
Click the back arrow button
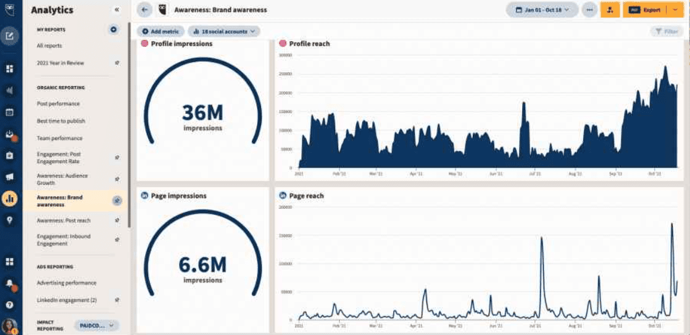[x=144, y=10]
